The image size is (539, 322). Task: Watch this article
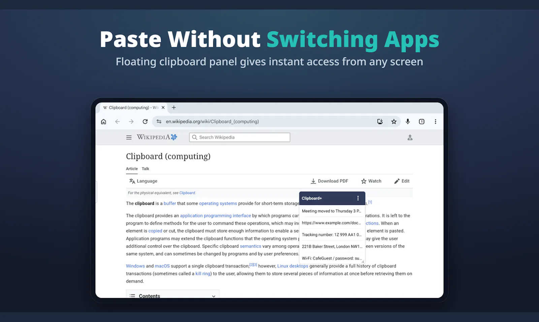(x=371, y=181)
